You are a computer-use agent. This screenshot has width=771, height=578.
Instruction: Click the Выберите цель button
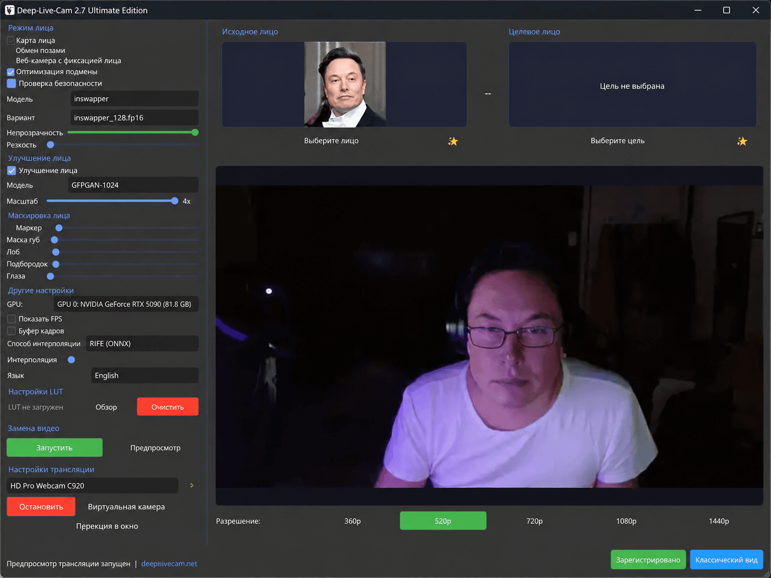tap(618, 141)
